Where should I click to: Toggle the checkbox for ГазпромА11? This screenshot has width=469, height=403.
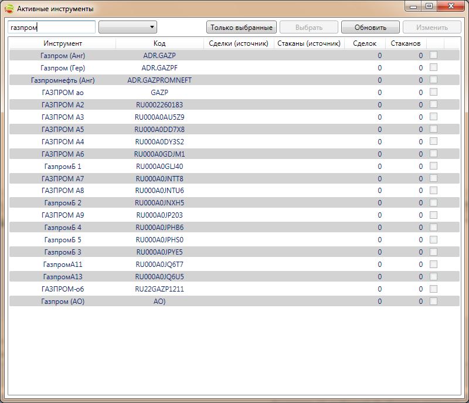433,264
